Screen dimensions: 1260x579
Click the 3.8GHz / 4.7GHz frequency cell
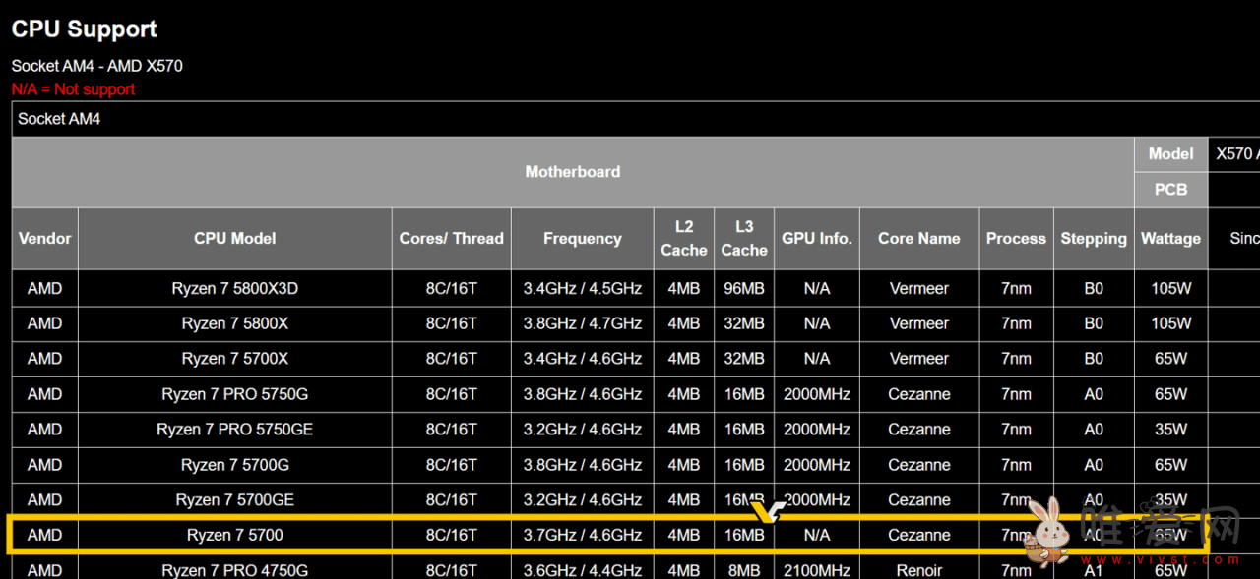[x=582, y=323]
